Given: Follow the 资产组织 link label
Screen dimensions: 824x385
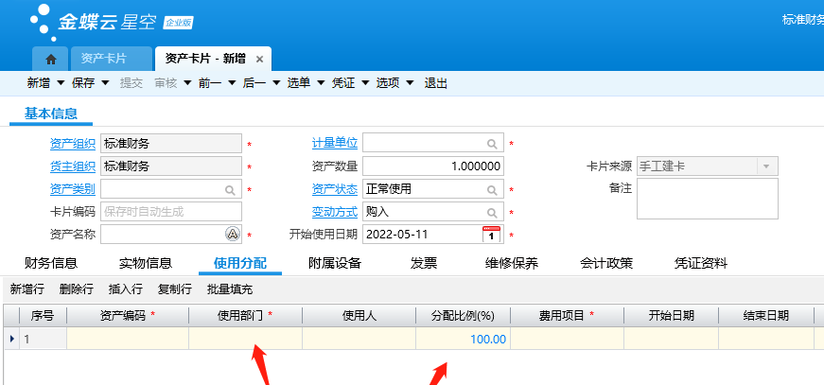Looking at the screenshot, I should point(72,144).
